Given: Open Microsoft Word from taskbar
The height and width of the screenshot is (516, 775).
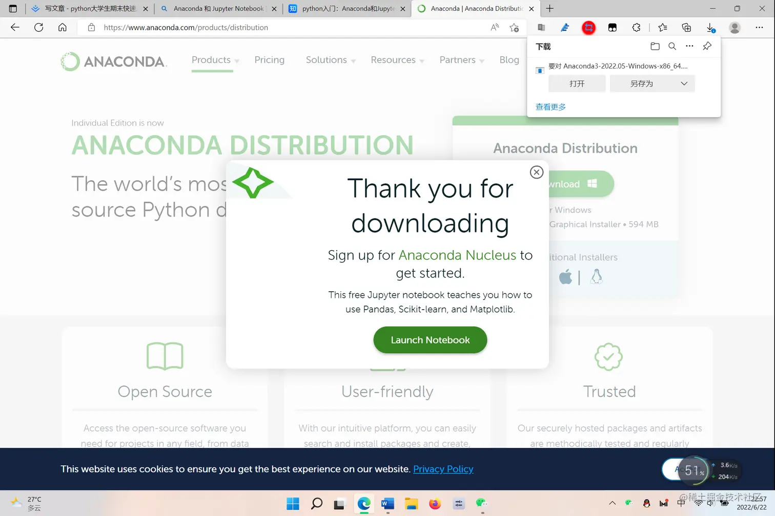Looking at the screenshot, I should pos(387,504).
